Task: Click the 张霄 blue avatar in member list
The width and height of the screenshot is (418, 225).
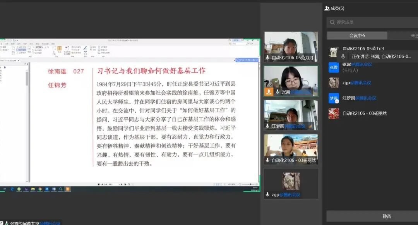Action: tap(334, 67)
